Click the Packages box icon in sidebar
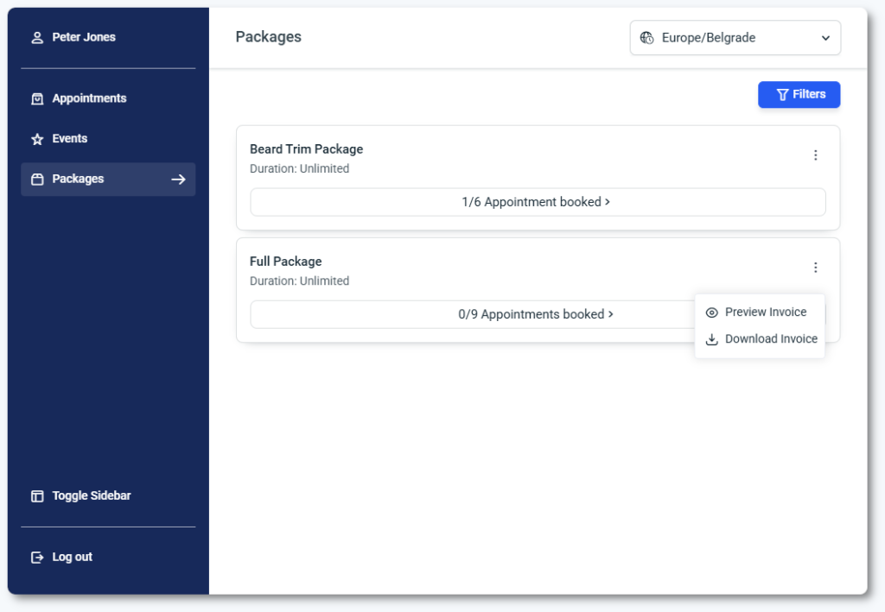 click(x=37, y=180)
